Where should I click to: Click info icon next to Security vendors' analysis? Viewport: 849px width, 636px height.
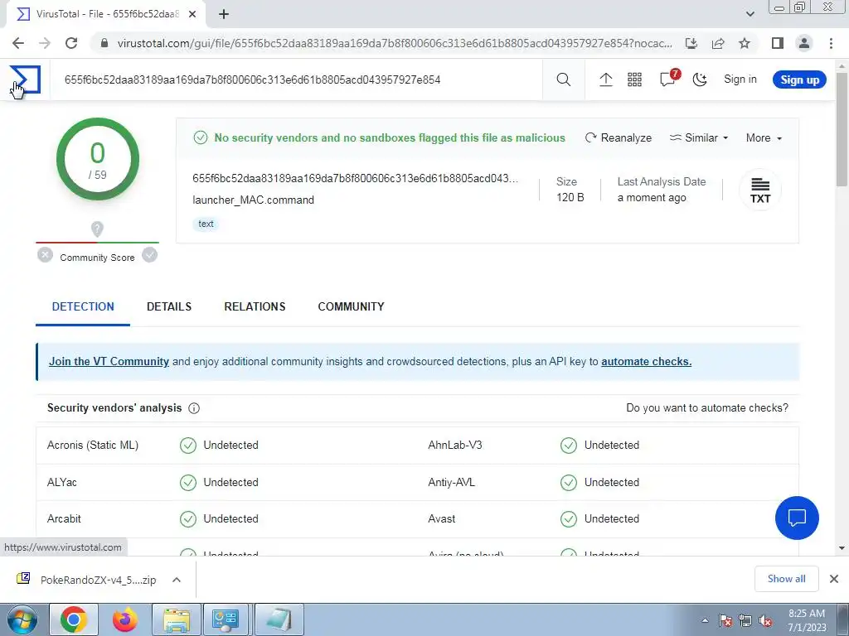194,408
